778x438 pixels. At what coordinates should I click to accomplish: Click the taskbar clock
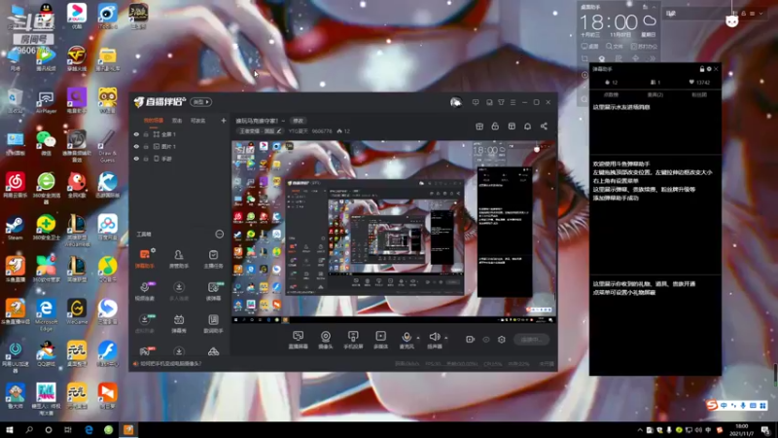pos(742,429)
